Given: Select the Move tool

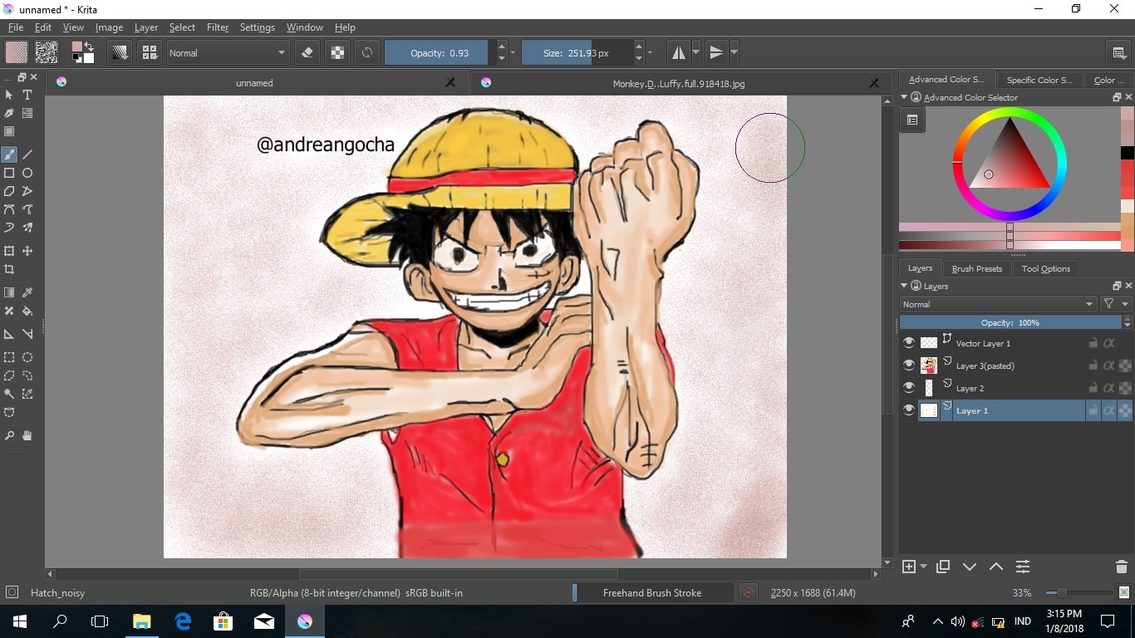Looking at the screenshot, I should [x=27, y=251].
